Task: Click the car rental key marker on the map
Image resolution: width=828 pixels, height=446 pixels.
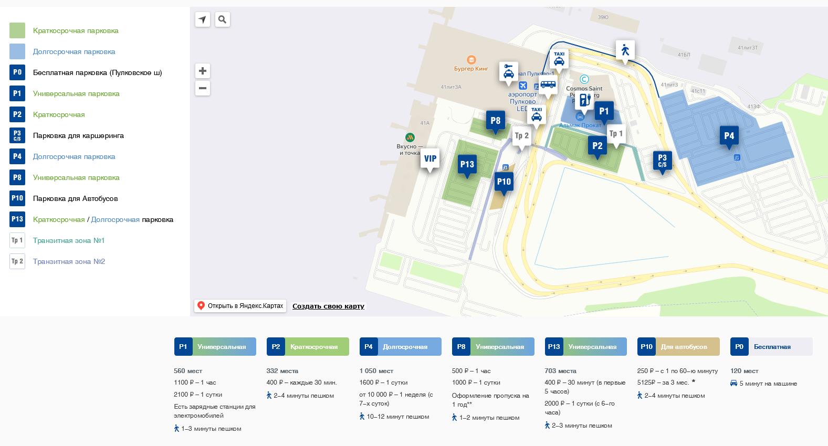Action: pyautogui.click(x=508, y=71)
